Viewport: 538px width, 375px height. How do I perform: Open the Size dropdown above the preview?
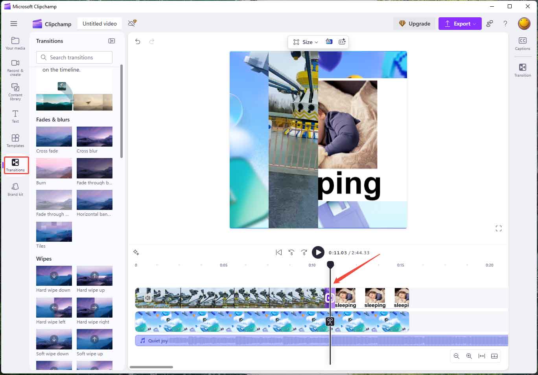(305, 42)
